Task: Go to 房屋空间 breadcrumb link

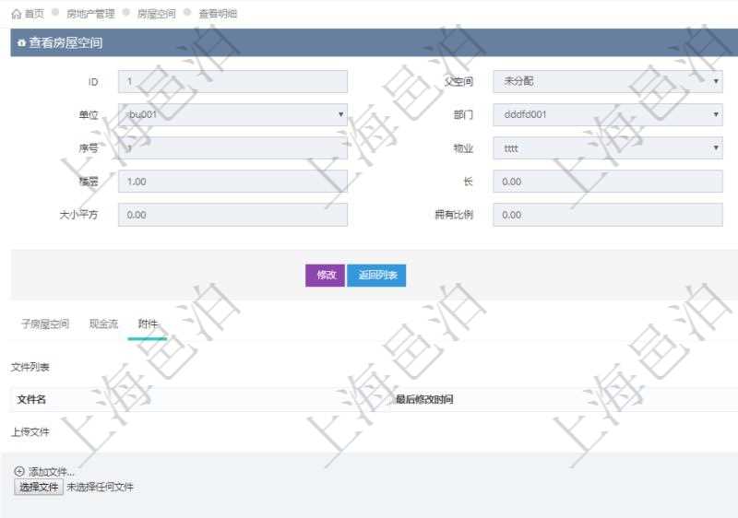Action: (x=156, y=14)
